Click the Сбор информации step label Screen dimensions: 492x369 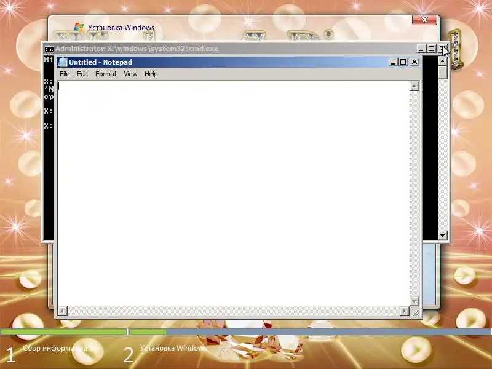coord(55,348)
